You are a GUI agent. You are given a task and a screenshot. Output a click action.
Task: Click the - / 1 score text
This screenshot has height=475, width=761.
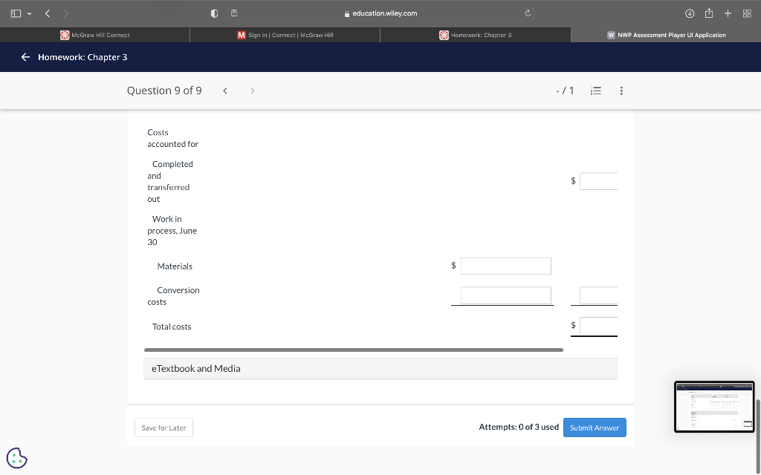(565, 91)
